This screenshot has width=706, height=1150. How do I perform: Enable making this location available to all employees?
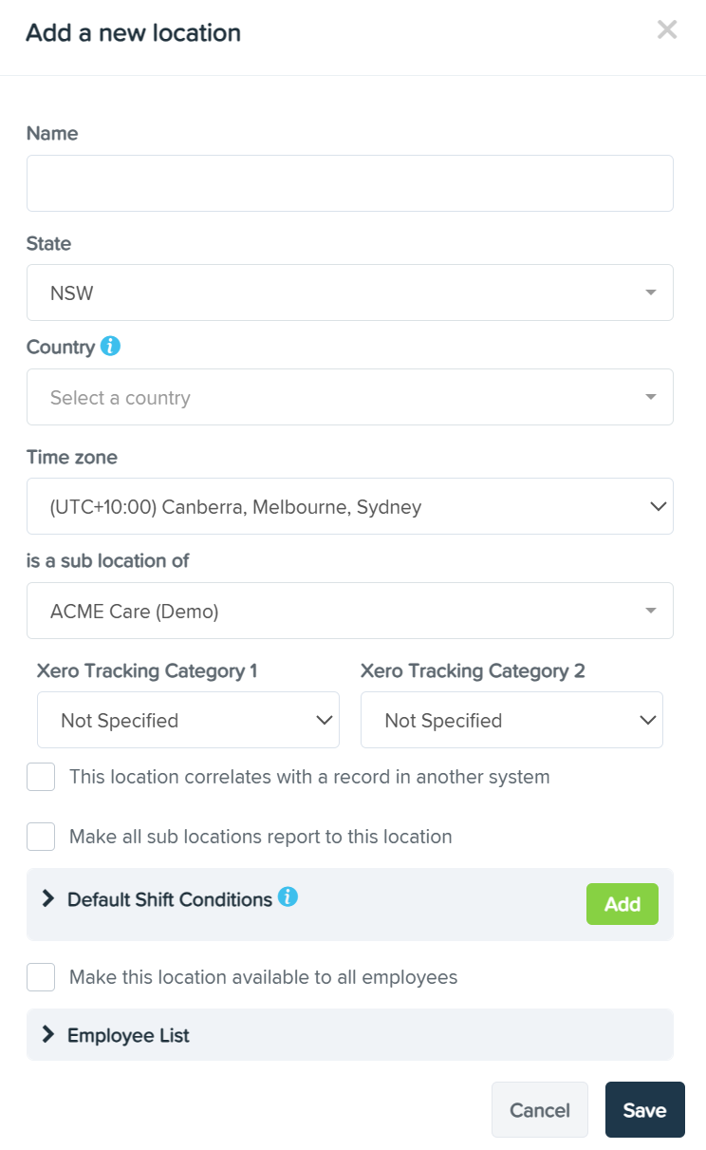[x=41, y=977]
